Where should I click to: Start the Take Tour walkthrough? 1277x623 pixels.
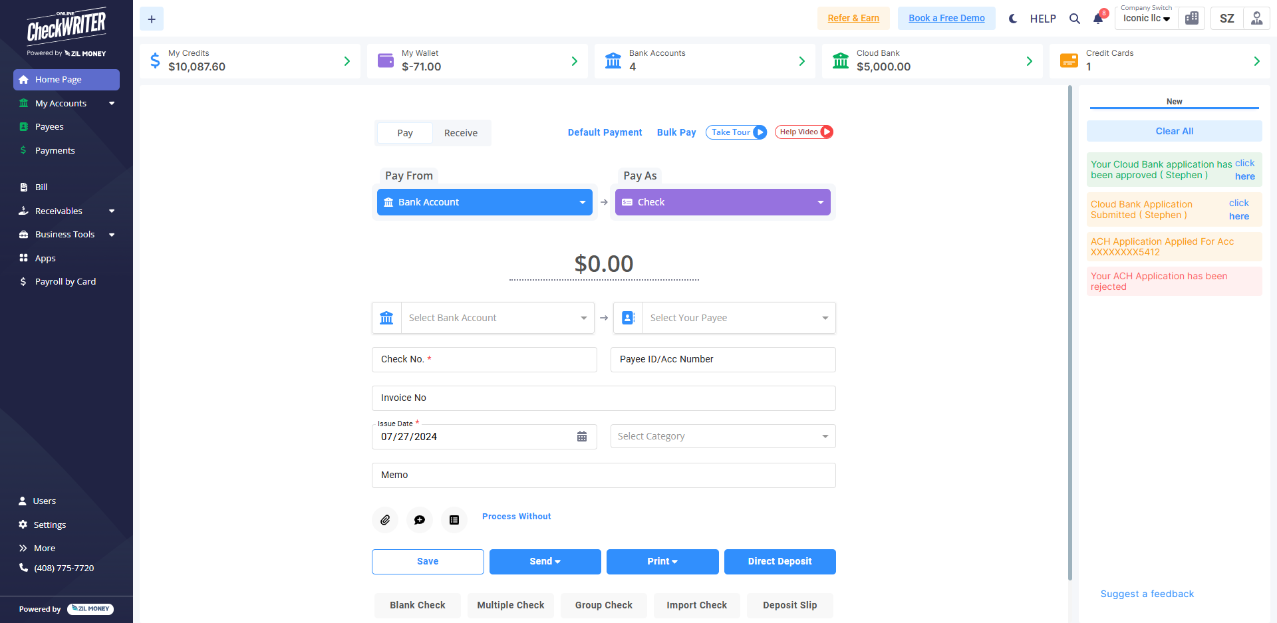click(x=736, y=132)
